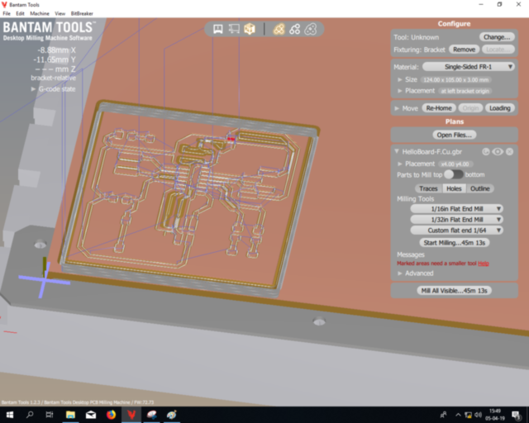Click the Loading button
This screenshot has height=423, width=529.
click(x=500, y=108)
